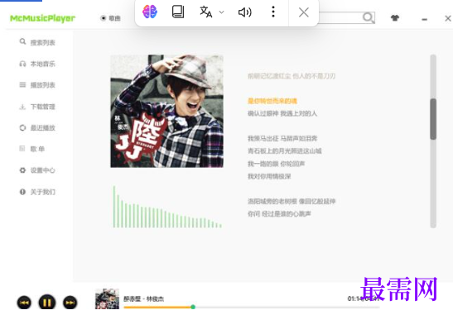
Task: Click the green audio spectrum visualizer
Action: click(x=167, y=207)
